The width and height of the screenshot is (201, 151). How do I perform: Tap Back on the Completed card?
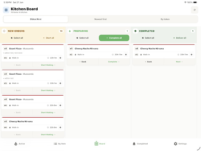coord(148,62)
